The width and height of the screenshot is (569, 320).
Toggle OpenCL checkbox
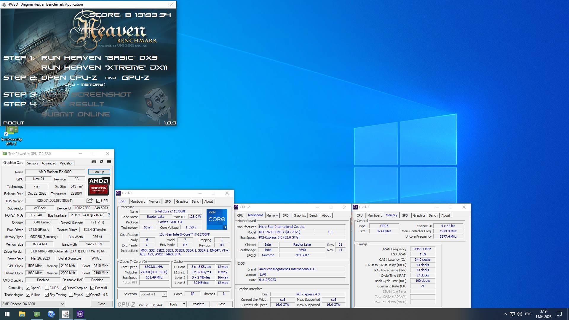tap(28, 288)
